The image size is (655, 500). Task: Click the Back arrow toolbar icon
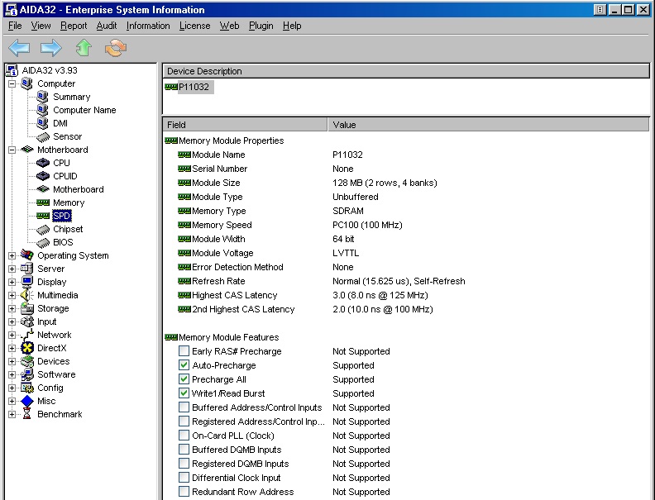(19, 48)
